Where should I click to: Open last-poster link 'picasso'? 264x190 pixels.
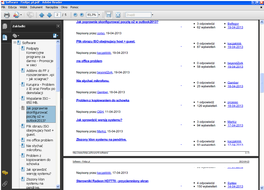[x=233, y=102]
